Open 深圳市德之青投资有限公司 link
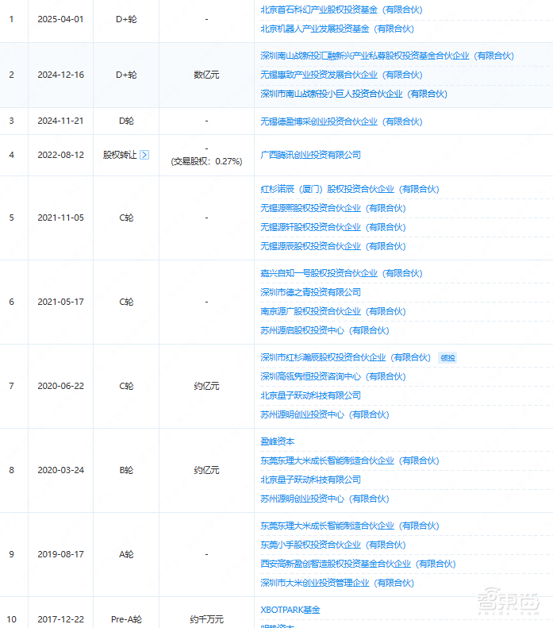This screenshot has width=553, height=628. click(x=310, y=292)
